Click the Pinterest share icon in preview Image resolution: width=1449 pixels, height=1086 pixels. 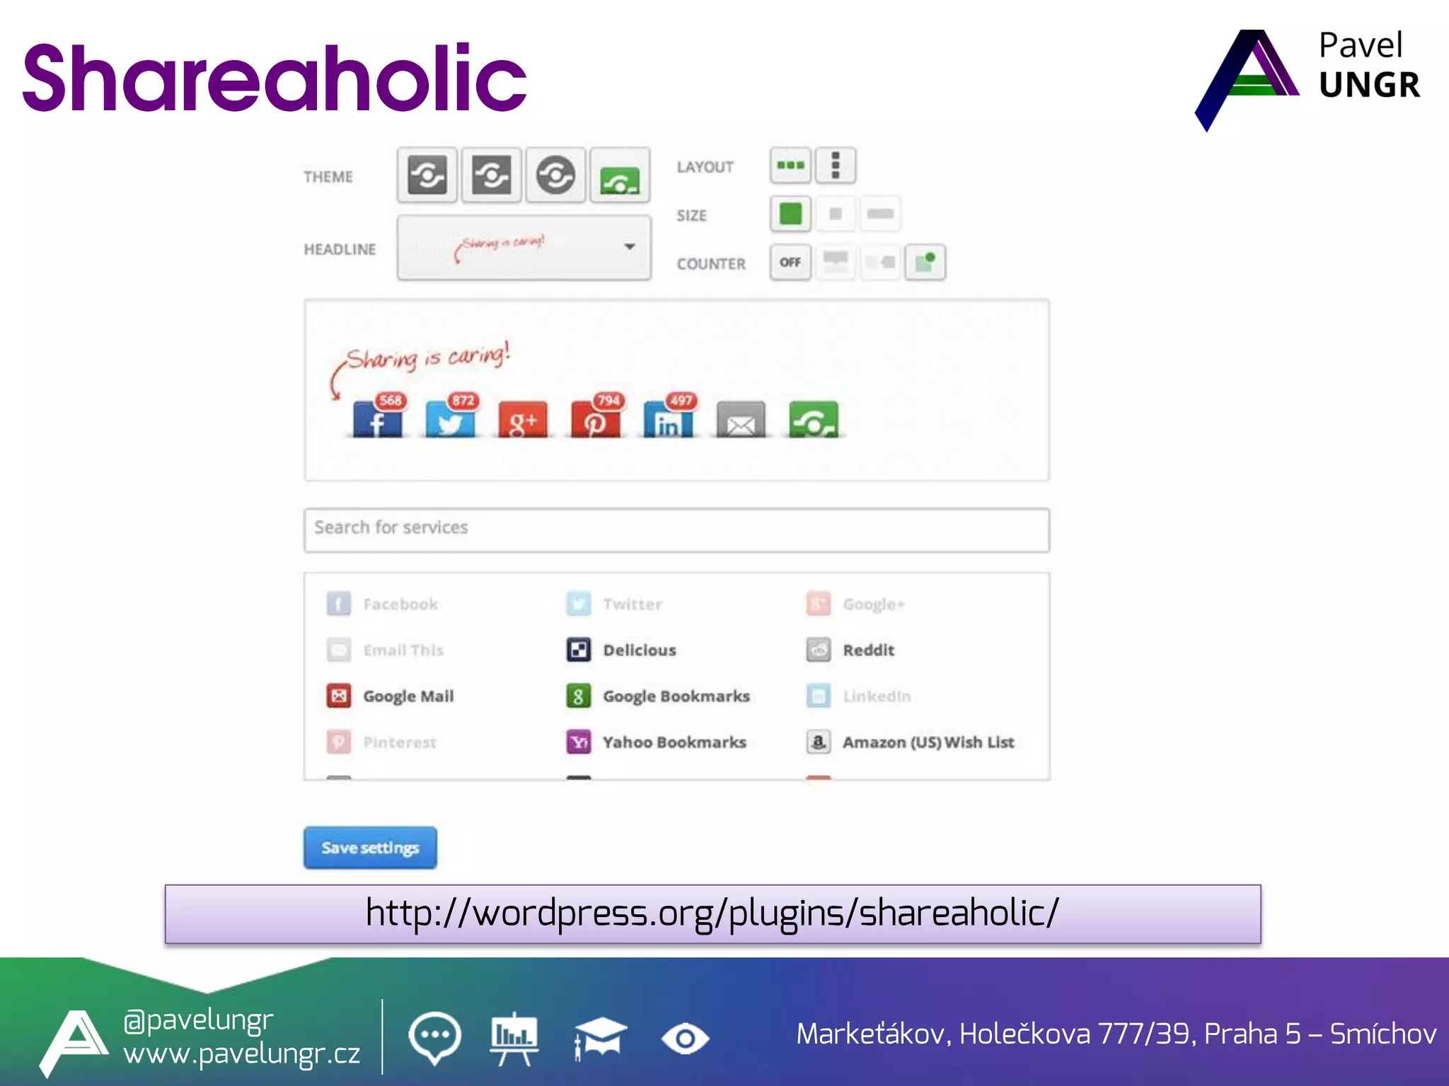[595, 419]
